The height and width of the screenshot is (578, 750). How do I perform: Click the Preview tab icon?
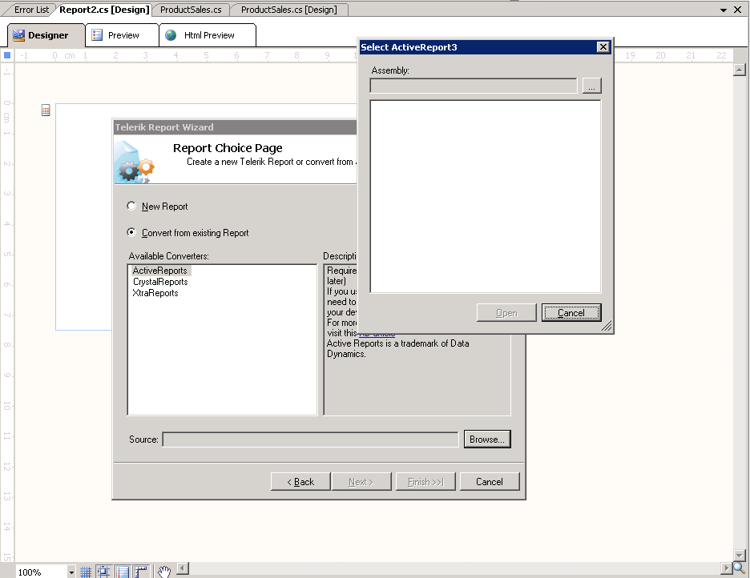tap(97, 35)
